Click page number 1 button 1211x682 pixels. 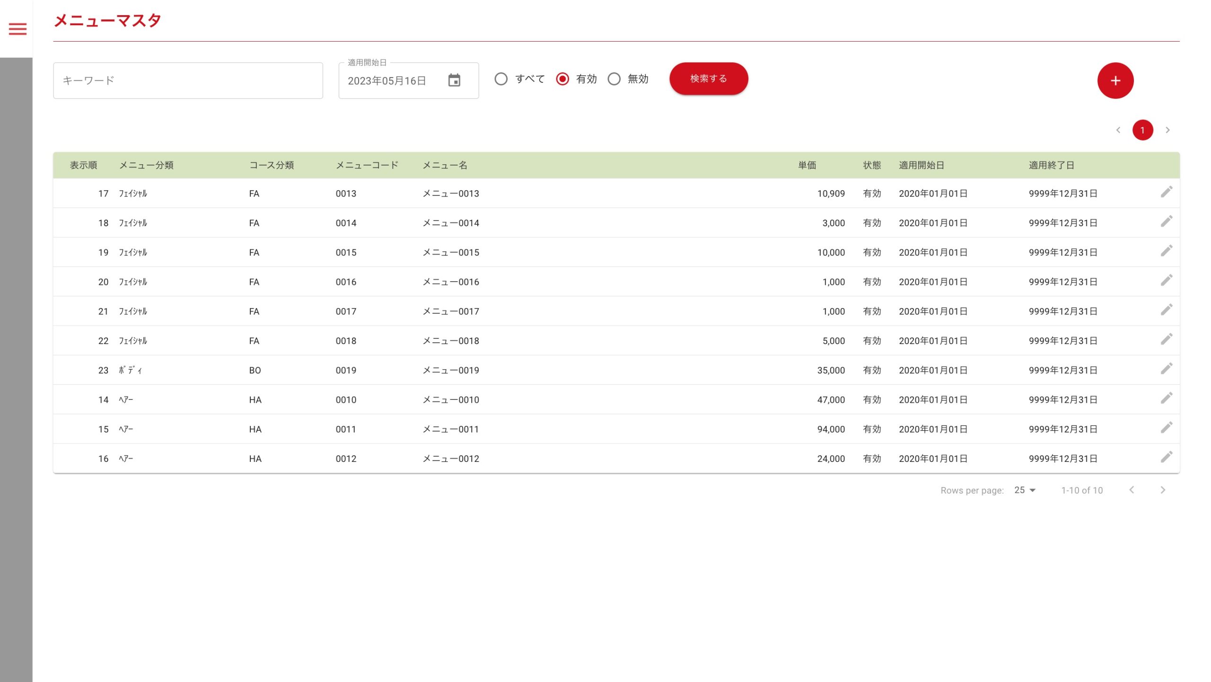1142,130
